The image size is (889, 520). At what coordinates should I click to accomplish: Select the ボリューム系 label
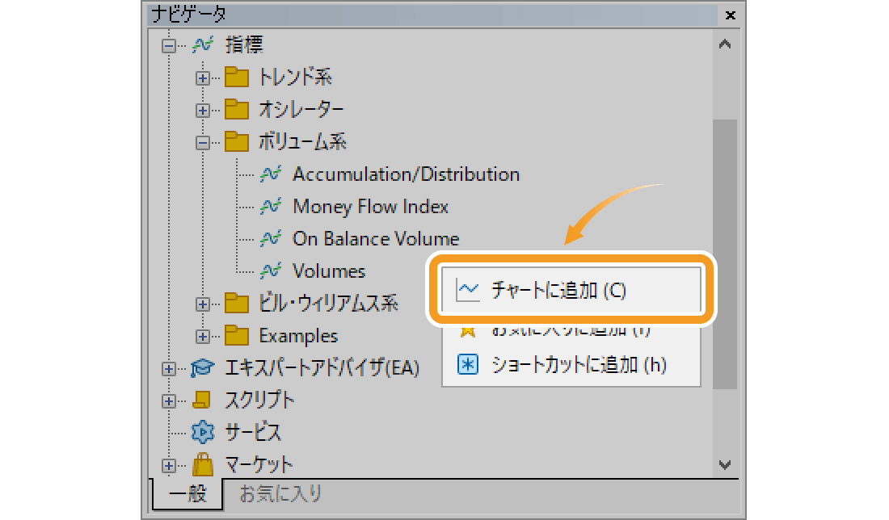(x=302, y=141)
